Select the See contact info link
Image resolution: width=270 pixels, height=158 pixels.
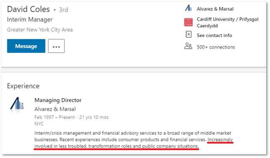point(214,35)
